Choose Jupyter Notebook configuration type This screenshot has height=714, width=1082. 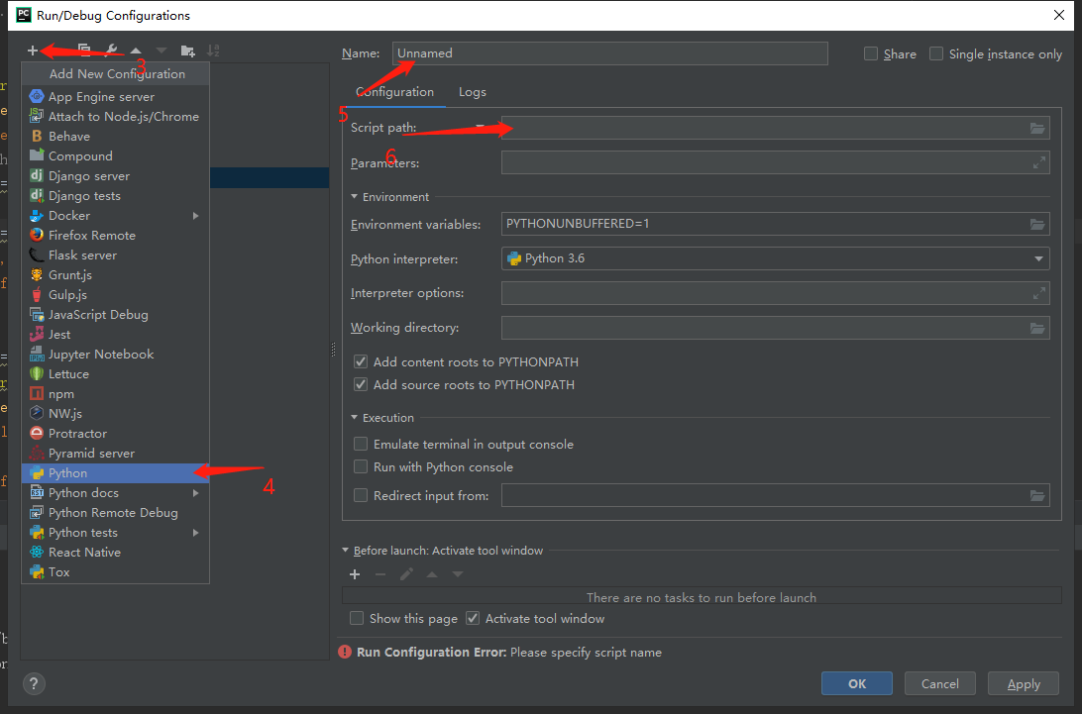(115, 355)
